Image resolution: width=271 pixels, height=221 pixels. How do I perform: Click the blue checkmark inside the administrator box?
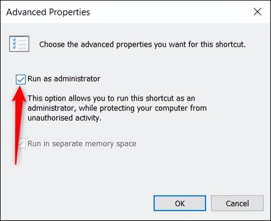21,80
